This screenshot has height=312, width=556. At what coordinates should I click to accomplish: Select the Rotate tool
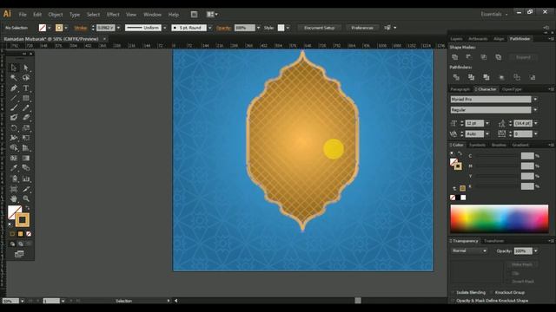(x=14, y=127)
